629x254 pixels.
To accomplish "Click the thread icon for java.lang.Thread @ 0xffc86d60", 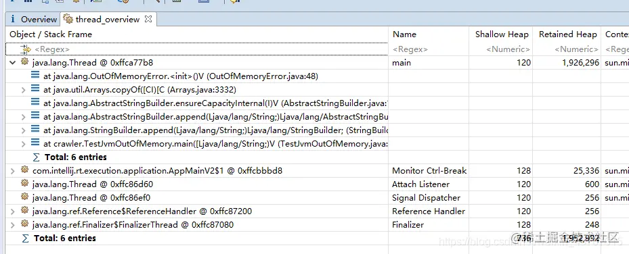I will point(24,184).
